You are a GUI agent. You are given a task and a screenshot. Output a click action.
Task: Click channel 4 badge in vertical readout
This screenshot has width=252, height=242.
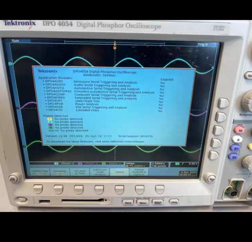pos(104,164)
